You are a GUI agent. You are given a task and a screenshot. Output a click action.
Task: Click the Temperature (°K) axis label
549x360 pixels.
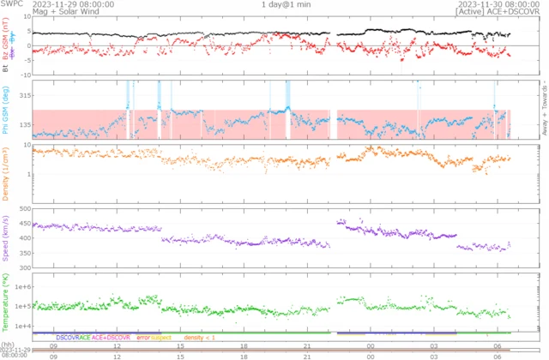click(x=5, y=303)
